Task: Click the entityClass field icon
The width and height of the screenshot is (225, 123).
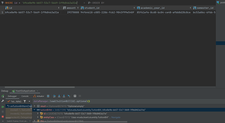Action: pyautogui.click(x=41, y=117)
